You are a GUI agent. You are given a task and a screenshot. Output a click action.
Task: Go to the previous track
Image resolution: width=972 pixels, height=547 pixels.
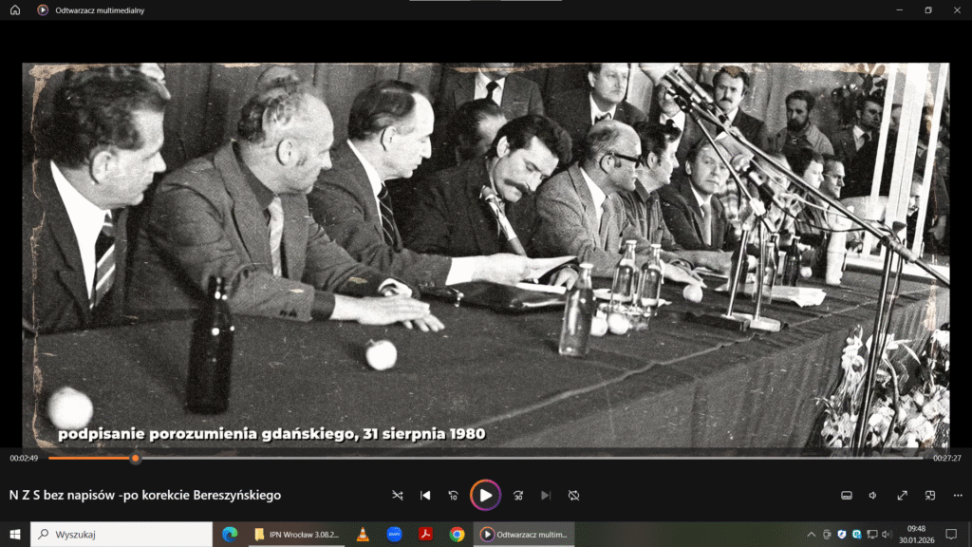[x=425, y=496]
